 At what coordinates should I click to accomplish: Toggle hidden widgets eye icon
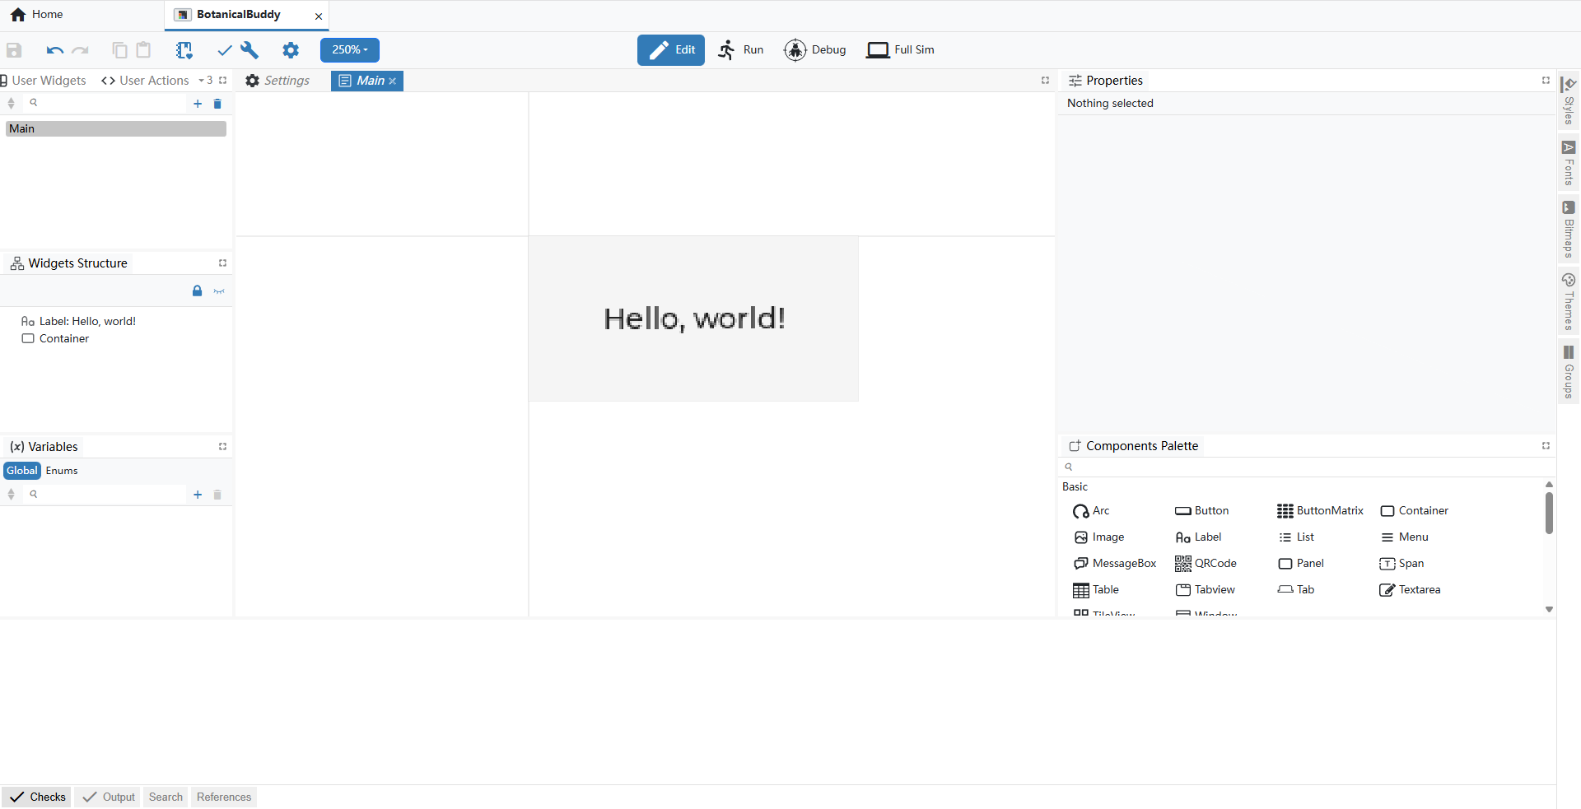[219, 291]
